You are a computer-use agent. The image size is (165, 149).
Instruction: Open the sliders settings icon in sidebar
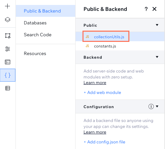click(8, 49)
